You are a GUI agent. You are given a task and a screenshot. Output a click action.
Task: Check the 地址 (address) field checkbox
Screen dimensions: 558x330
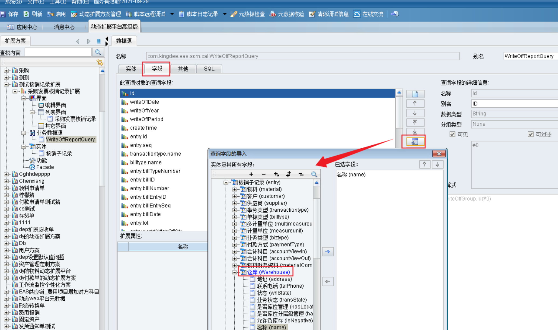click(252, 279)
